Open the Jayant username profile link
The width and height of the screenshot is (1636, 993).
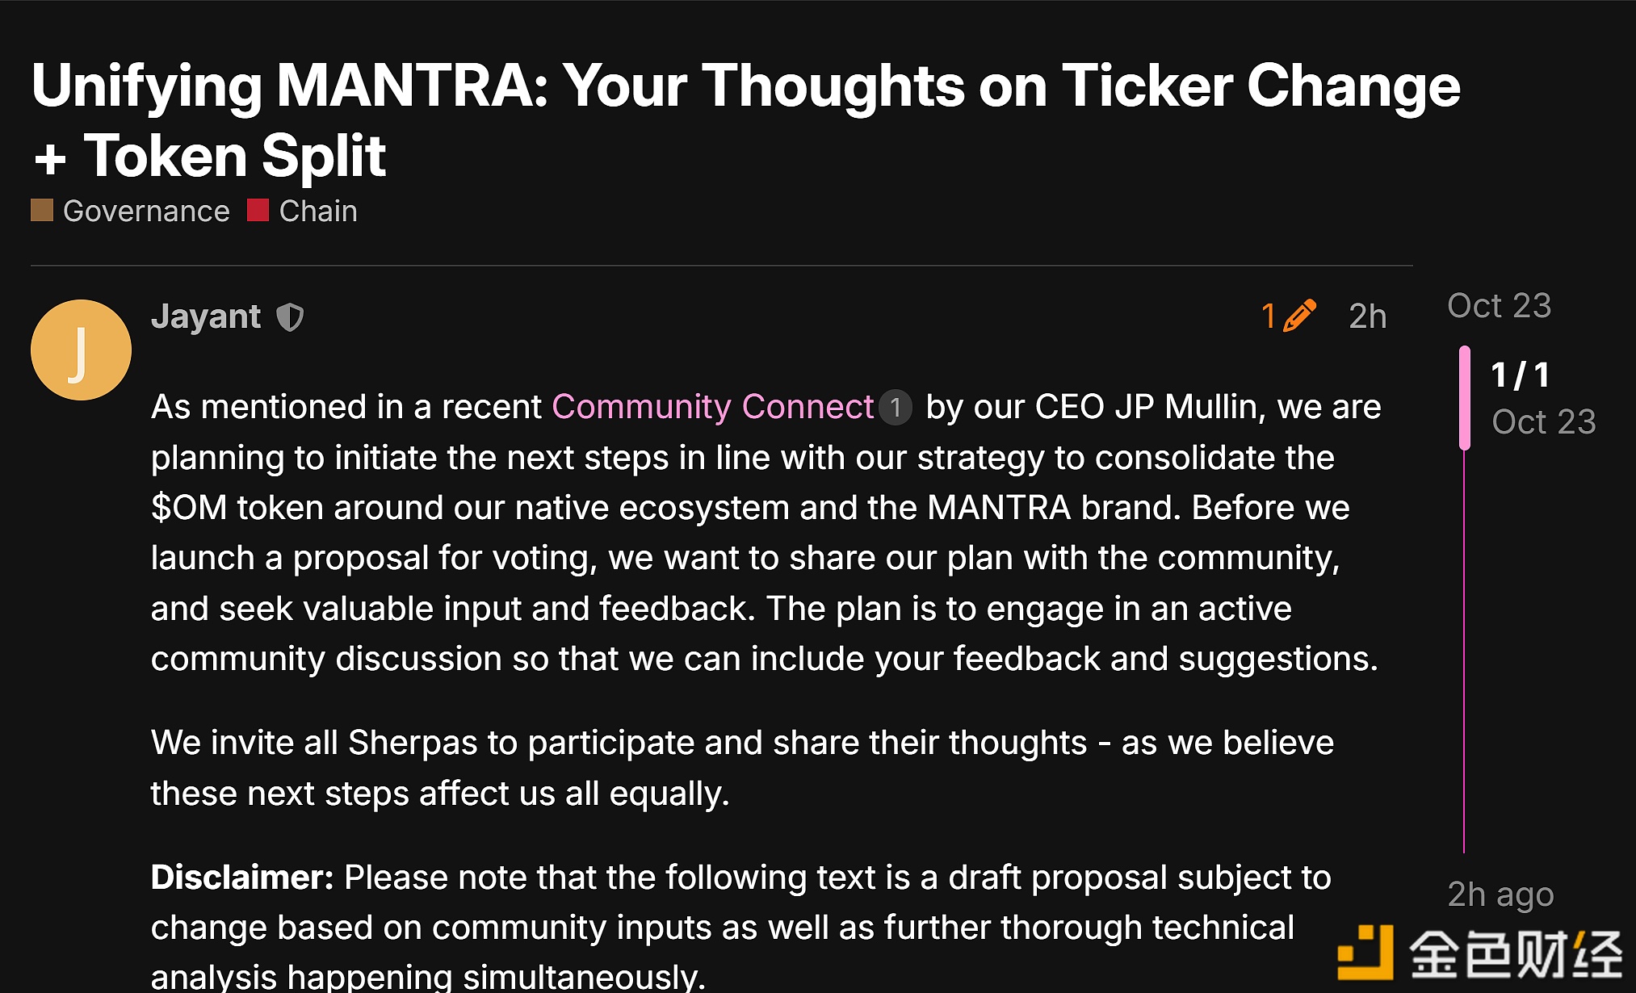click(x=206, y=316)
